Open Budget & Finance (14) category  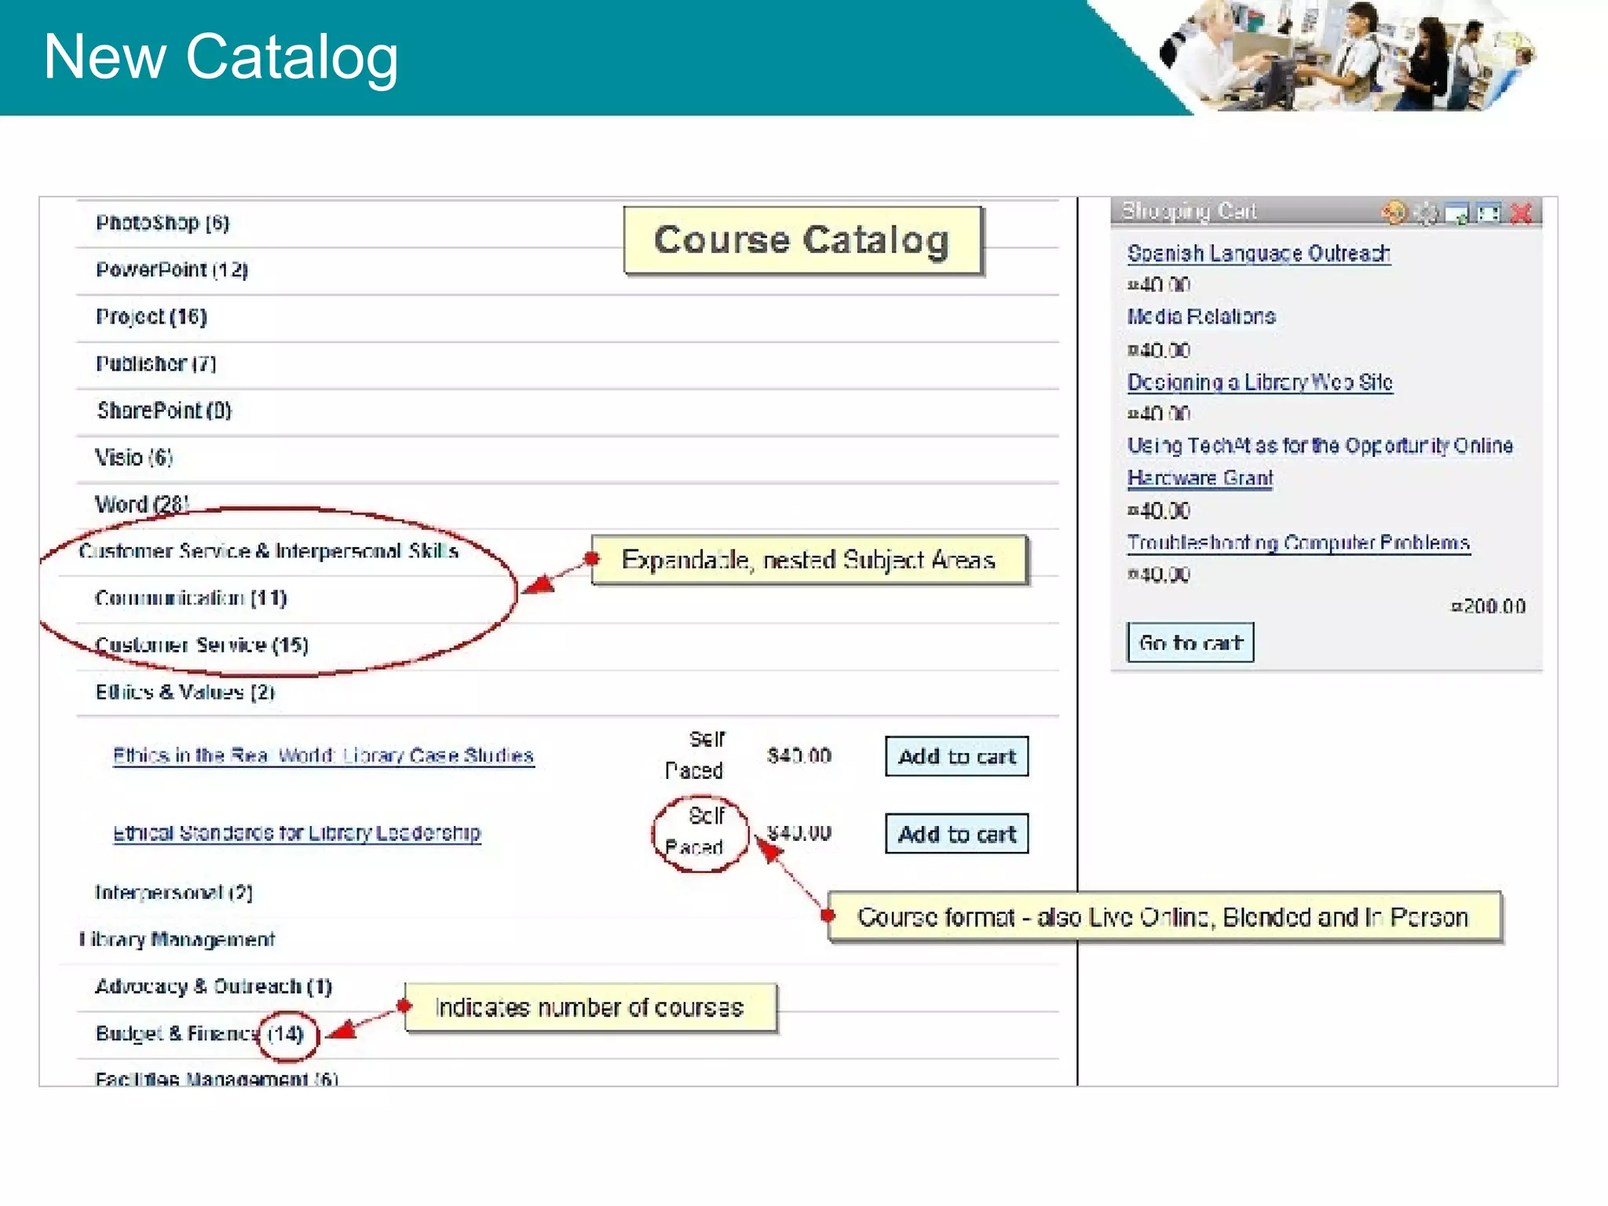(x=199, y=1033)
